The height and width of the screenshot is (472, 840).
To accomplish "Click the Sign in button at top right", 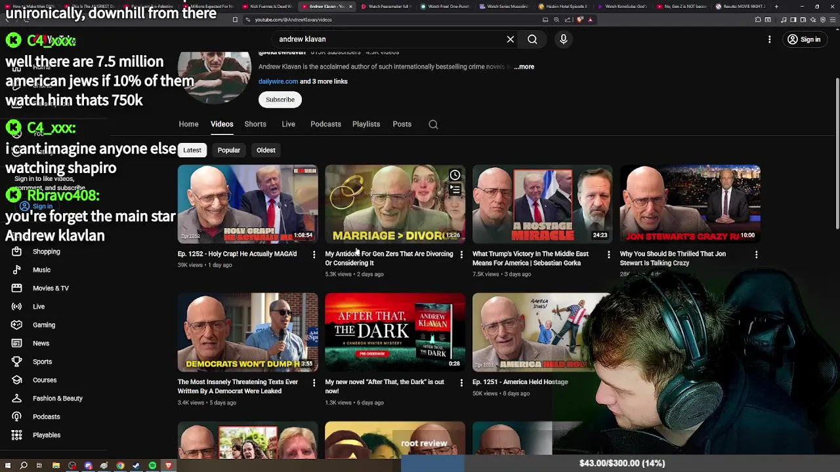I will tap(804, 39).
